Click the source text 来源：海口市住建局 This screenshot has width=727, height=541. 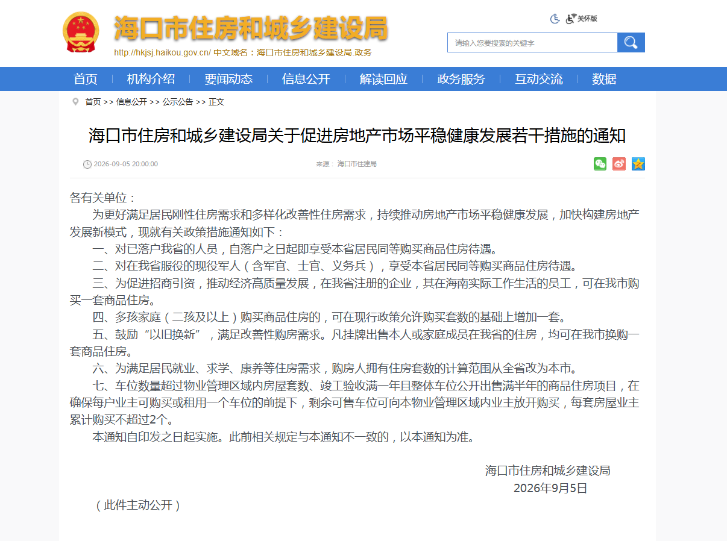(346, 164)
